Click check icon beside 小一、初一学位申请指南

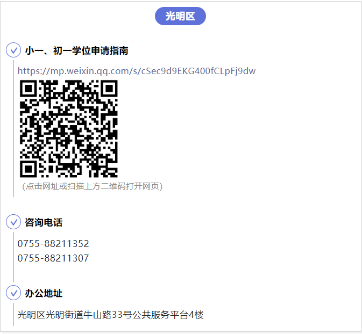pyautogui.click(x=13, y=50)
